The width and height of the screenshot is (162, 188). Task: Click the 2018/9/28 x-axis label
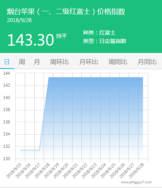pyautogui.click(x=136, y=171)
